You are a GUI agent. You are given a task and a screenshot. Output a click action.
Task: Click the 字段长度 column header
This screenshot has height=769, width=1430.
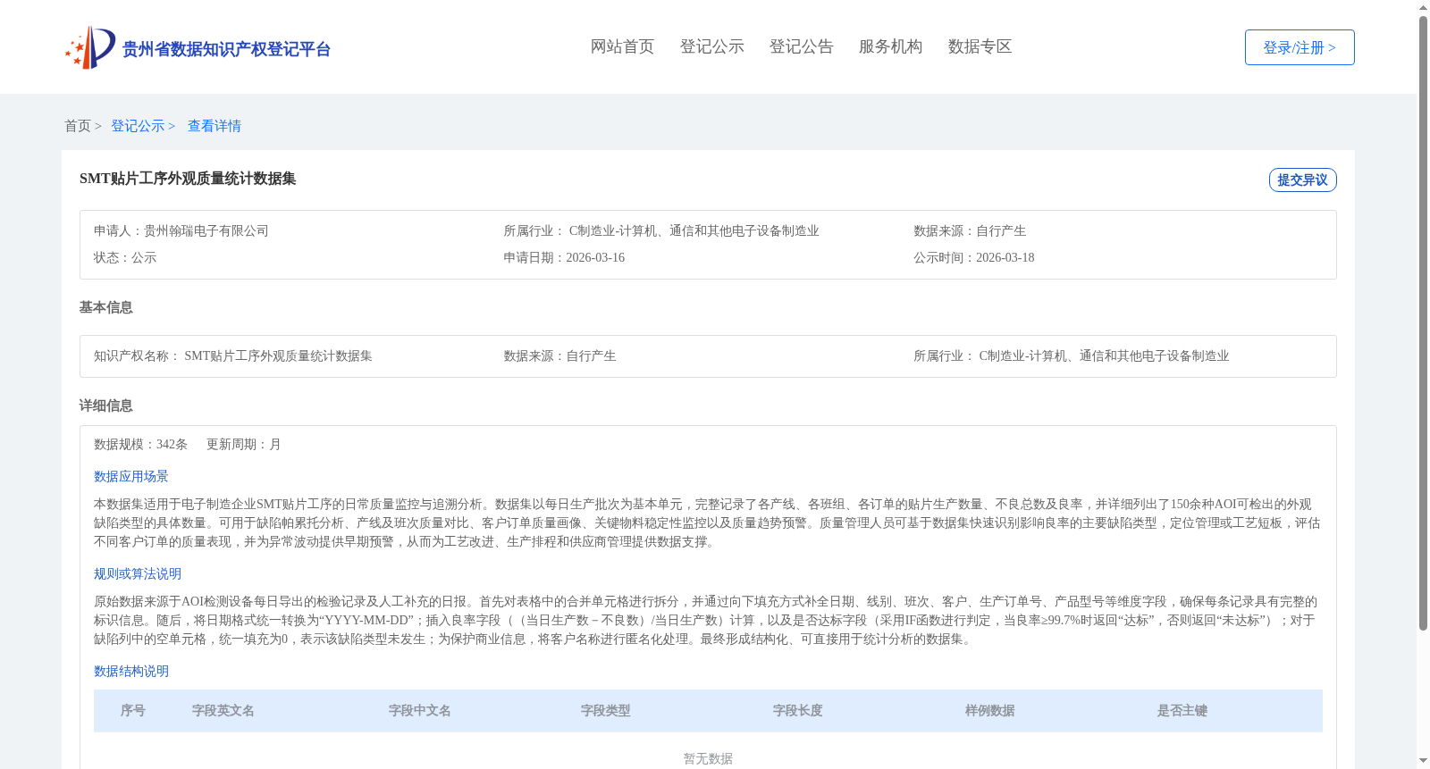(798, 711)
